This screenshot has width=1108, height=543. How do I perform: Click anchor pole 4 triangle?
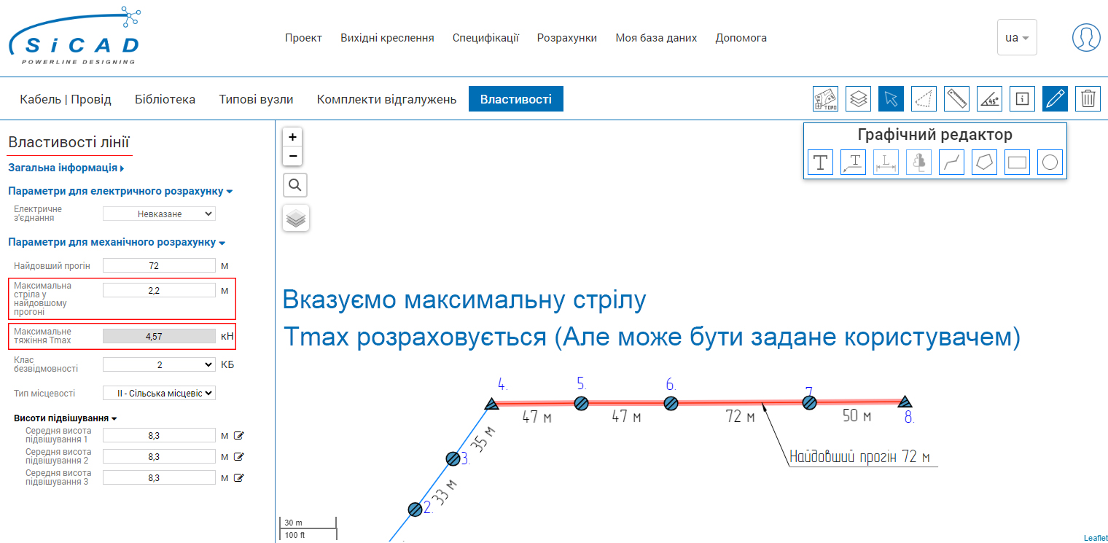[x=491, y=405]
